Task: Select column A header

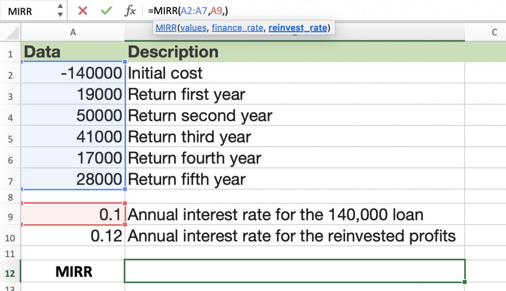Action: pos(73,32)
